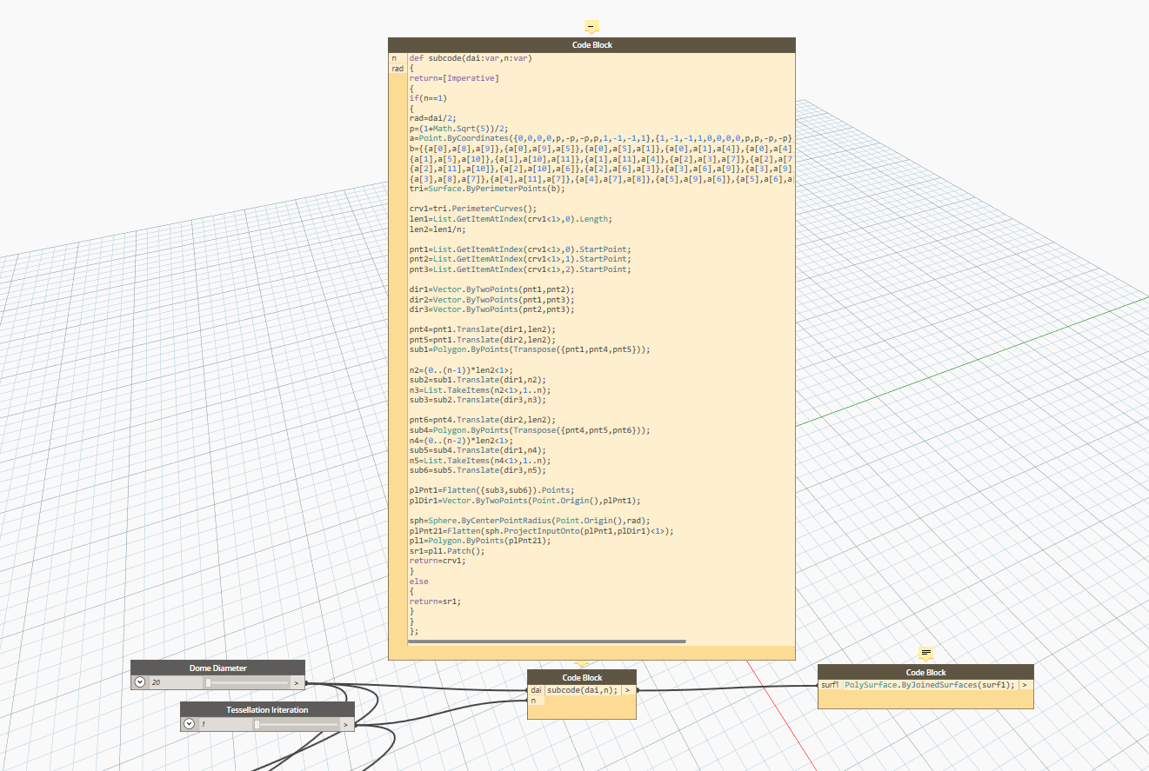Click the Tessellation Iriteration output port arrow
Screen dimensions: 1149x771
tap(346, 724)
